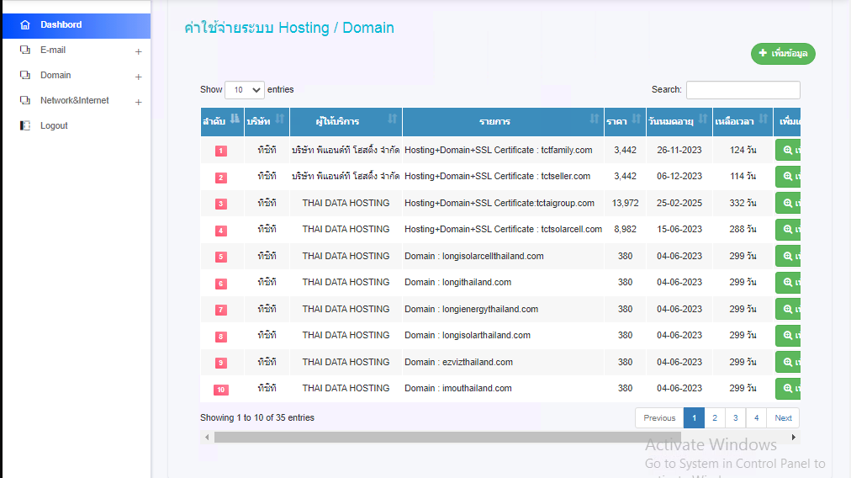The height and width of the screenshot is (478, 851).
Task: Click magnifier button for tctfamily.com row
Action: (788, 150)
